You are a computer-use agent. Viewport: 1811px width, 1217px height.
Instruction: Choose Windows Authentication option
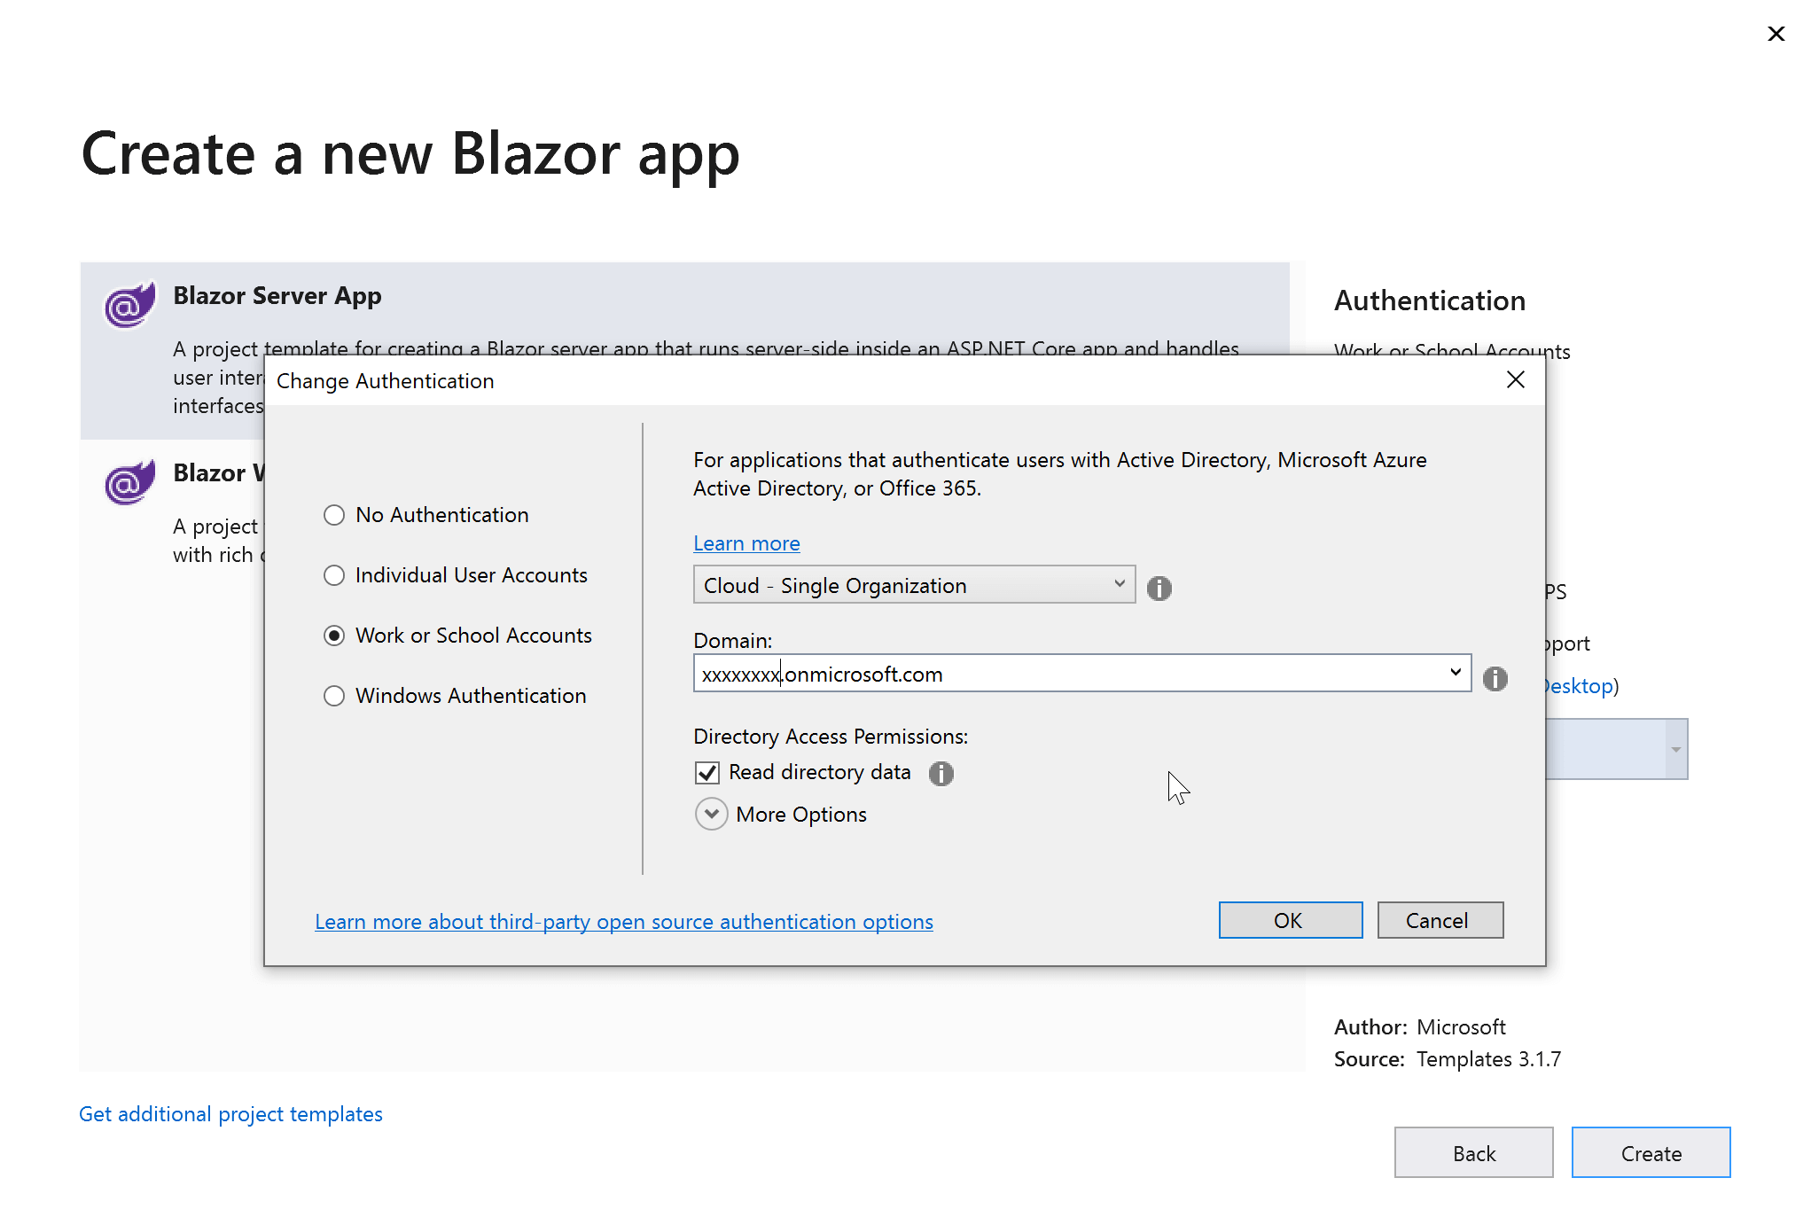tap(334, 696)
